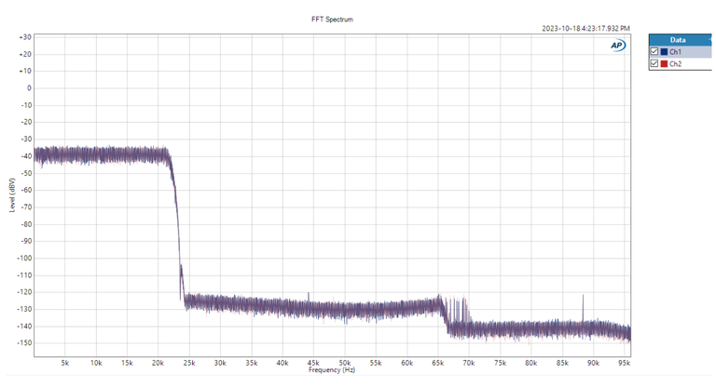Image resolution: width=716 pixels, height=387 pixels.
Task: Click the 50k tick on frequency axis
Action: [344, 362]
